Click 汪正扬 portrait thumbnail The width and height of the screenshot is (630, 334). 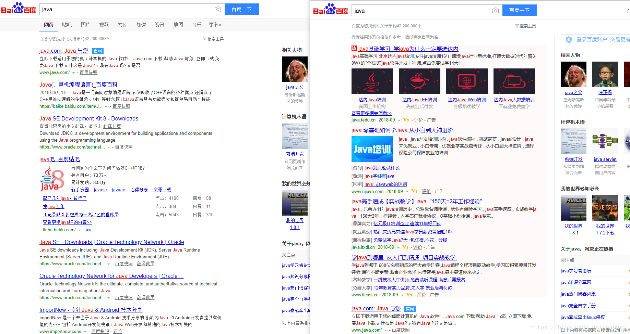tap(605, 75)
